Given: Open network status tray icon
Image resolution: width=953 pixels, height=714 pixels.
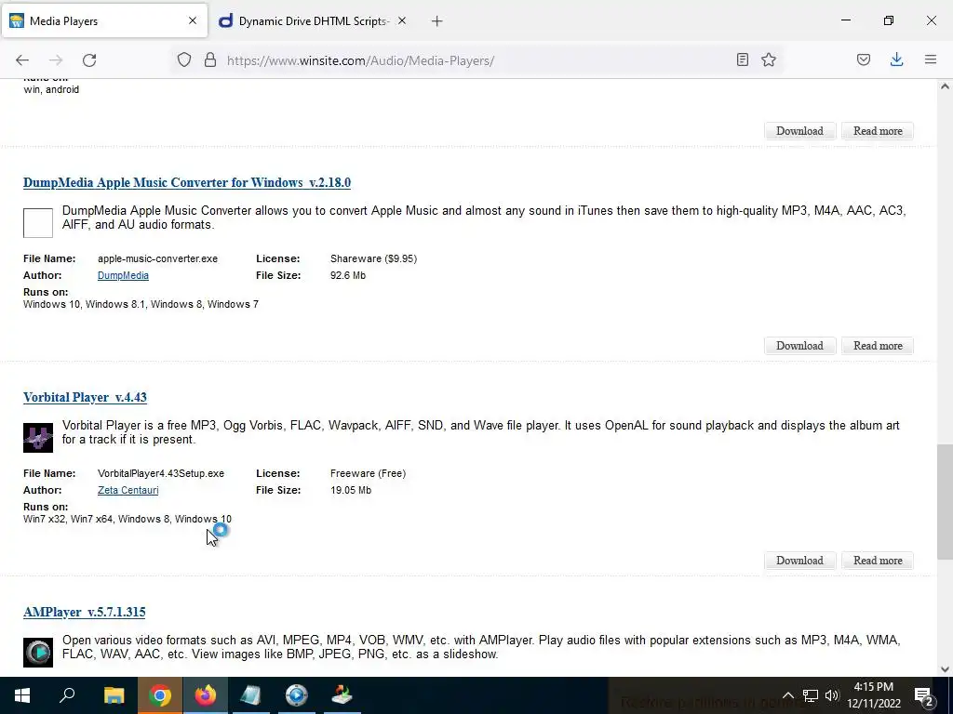Looking at the screenshot, I should pos(811,695).
